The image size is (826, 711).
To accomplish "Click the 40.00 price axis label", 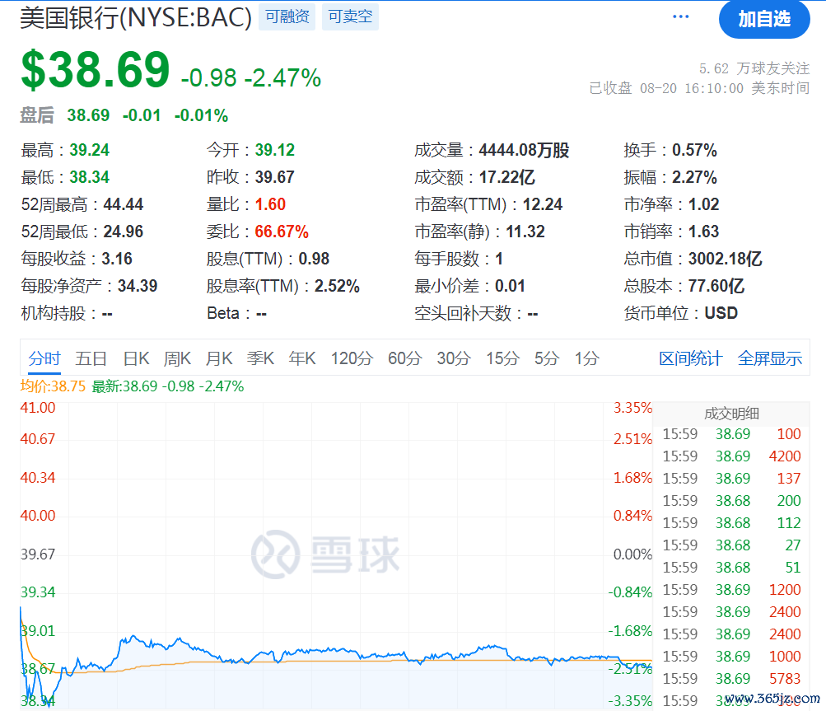I will (x=38, y=516).
